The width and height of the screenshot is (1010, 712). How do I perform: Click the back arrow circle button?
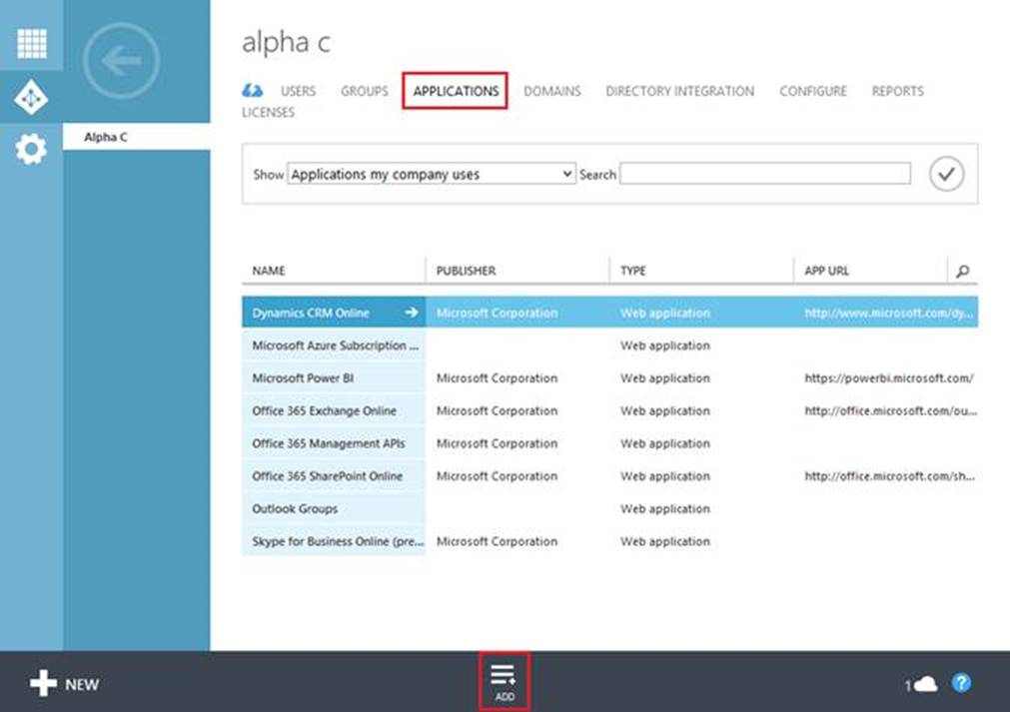[x=121, y=61]
